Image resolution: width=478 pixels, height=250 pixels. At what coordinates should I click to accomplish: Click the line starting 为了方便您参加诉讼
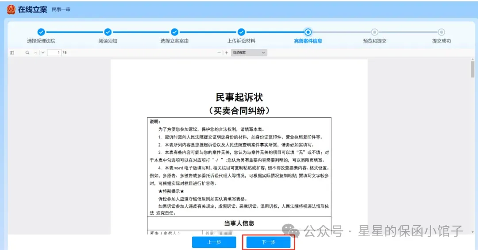point(211,129)
